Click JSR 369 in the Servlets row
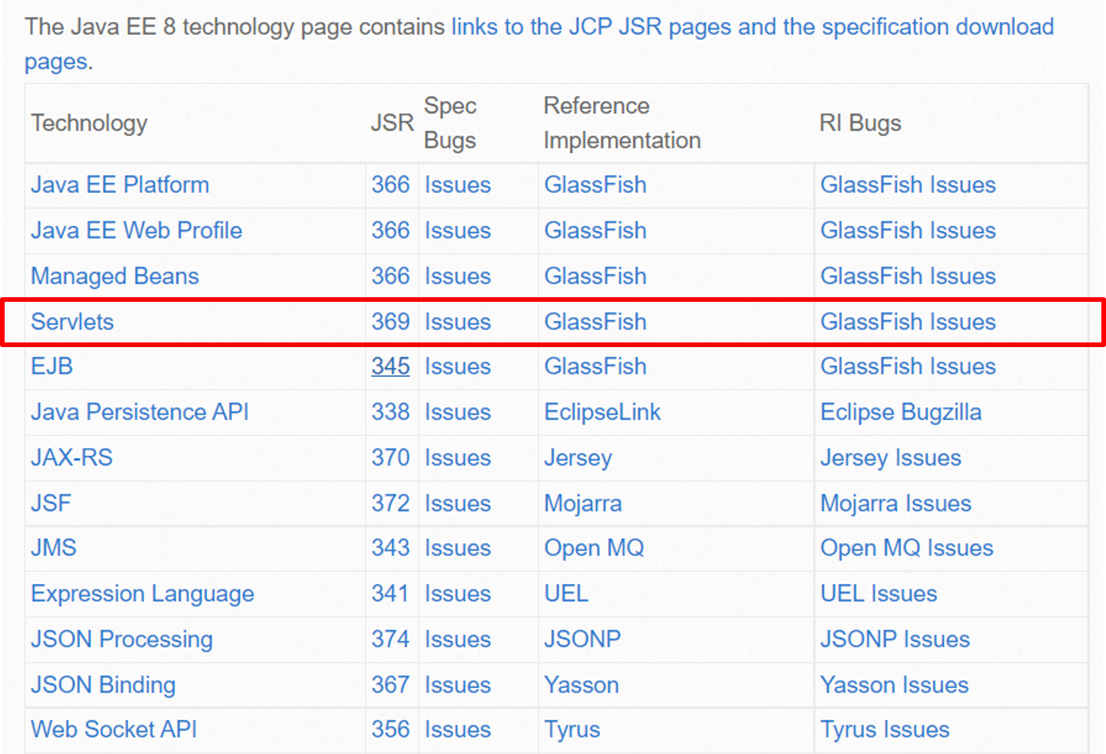 (390, 322)
